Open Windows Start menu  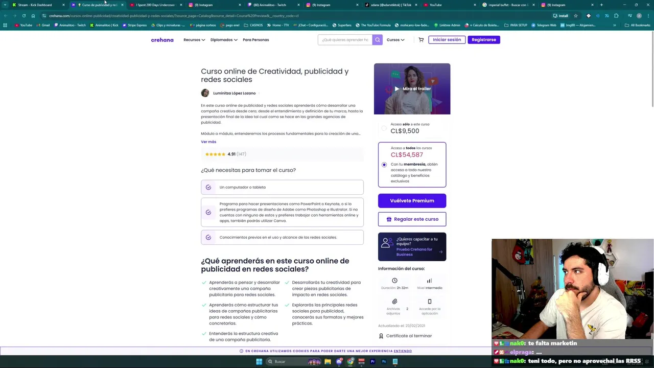[259, 362]
